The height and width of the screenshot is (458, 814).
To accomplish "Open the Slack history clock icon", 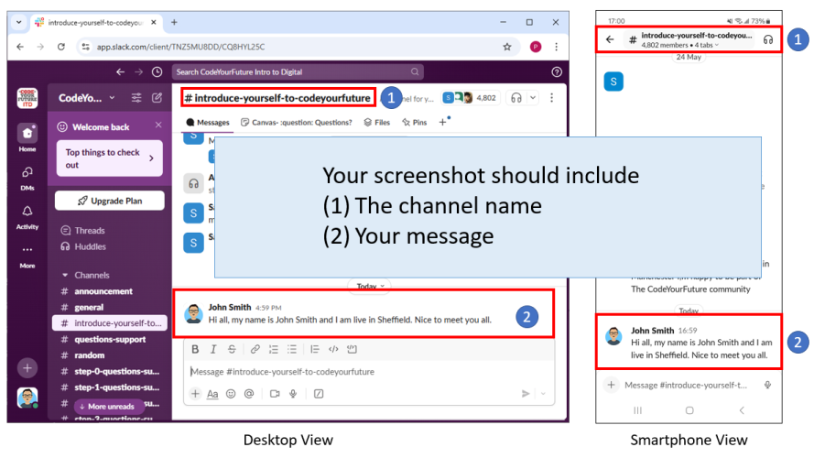I will point(157,71).
